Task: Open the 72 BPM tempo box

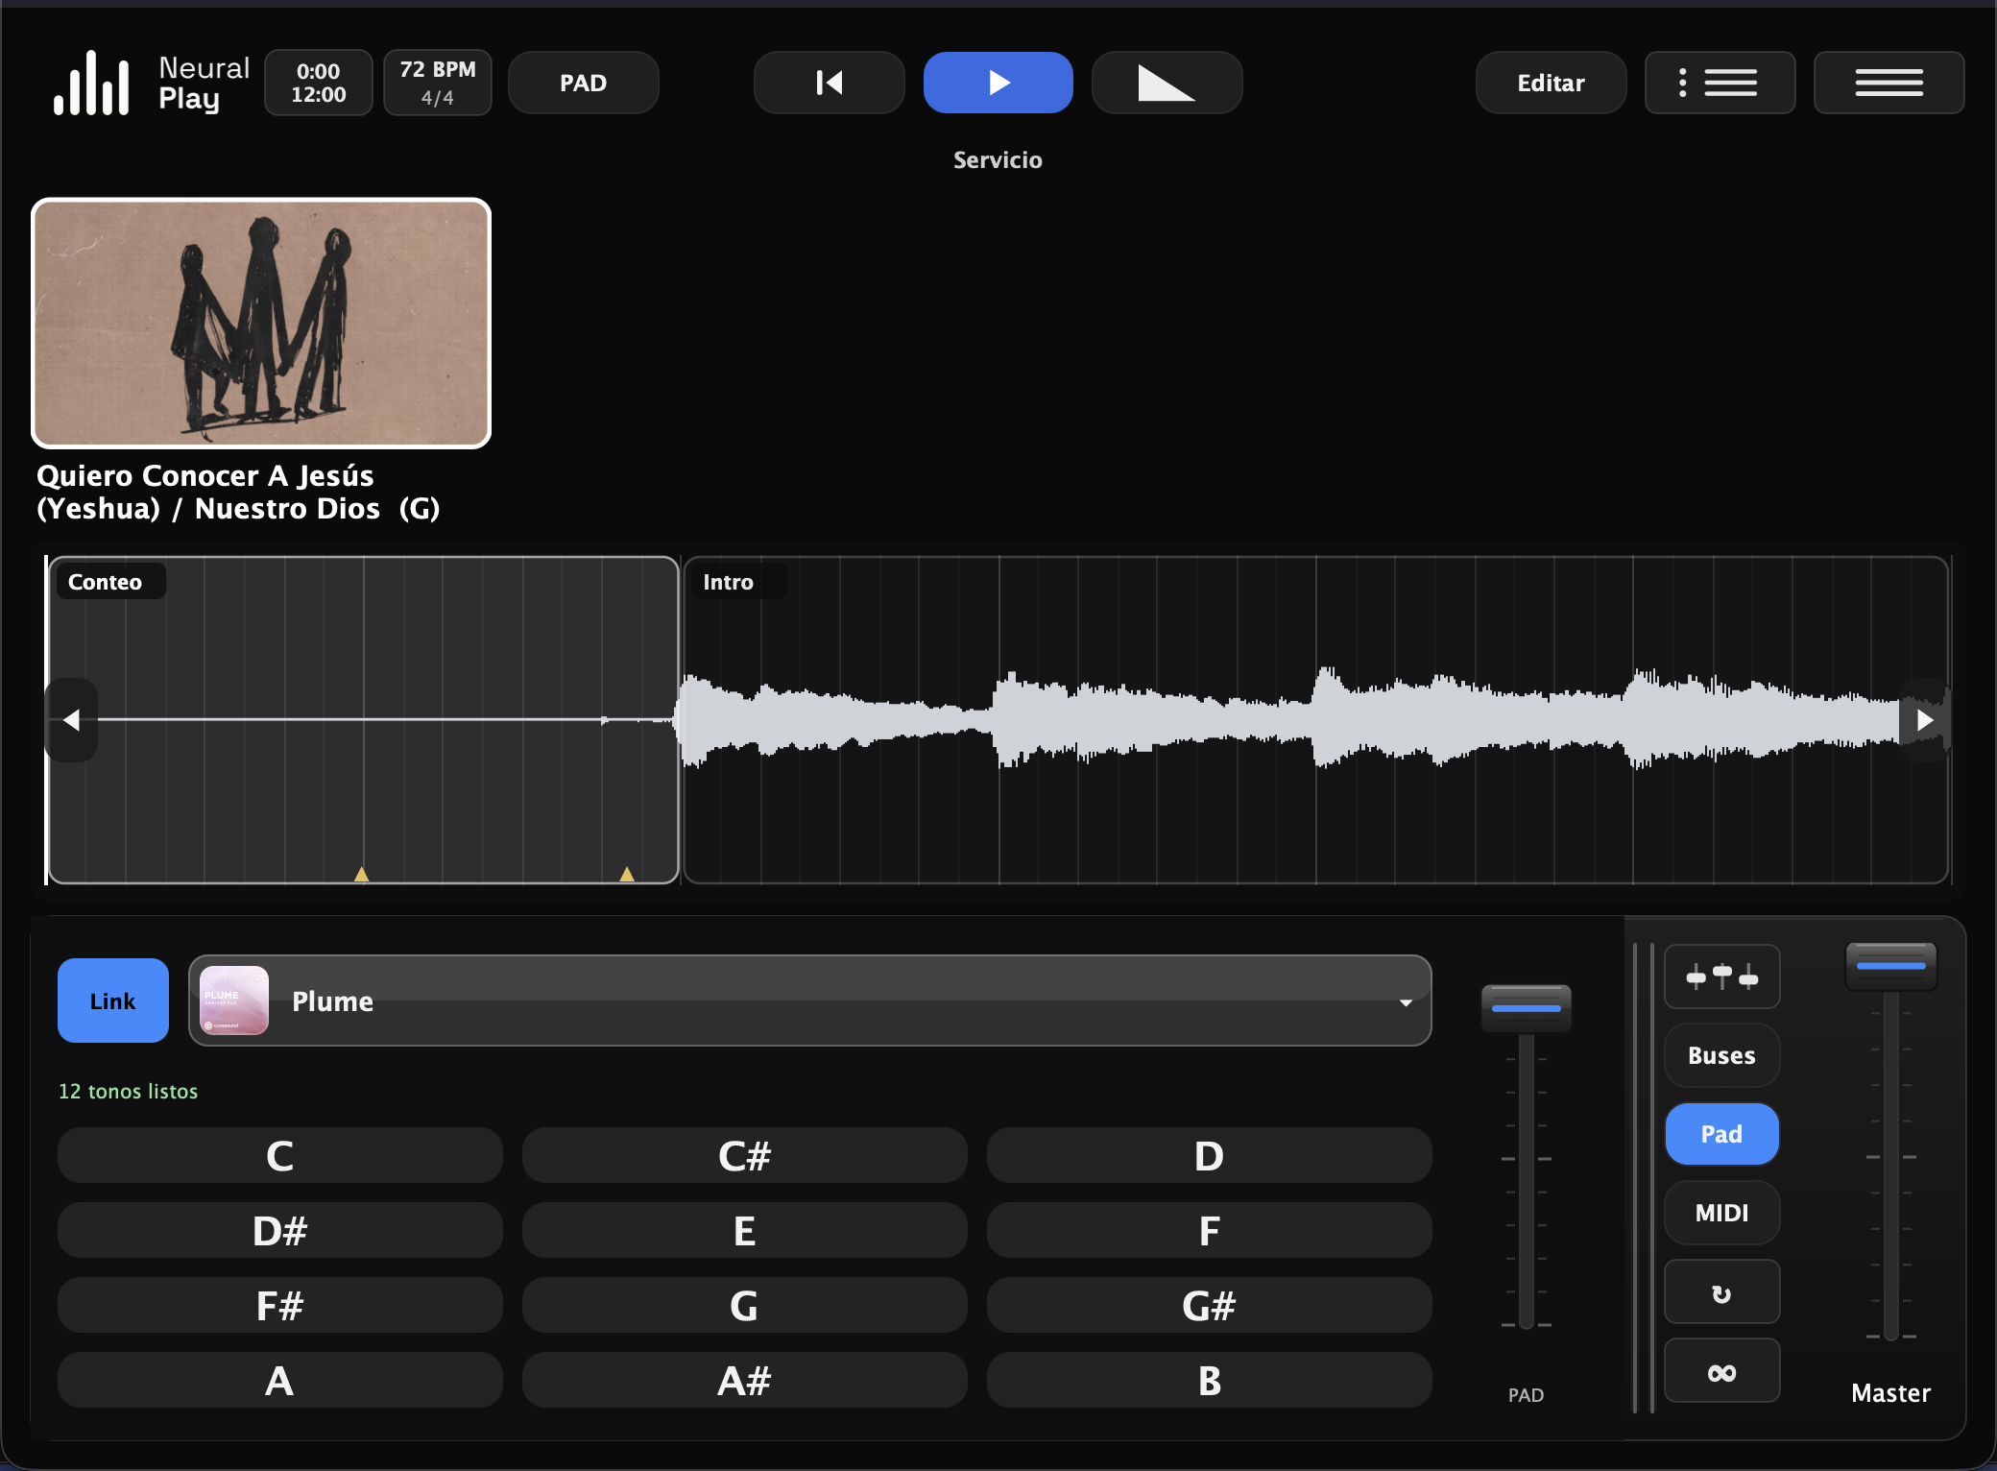Action: click(x=438, y=83)
